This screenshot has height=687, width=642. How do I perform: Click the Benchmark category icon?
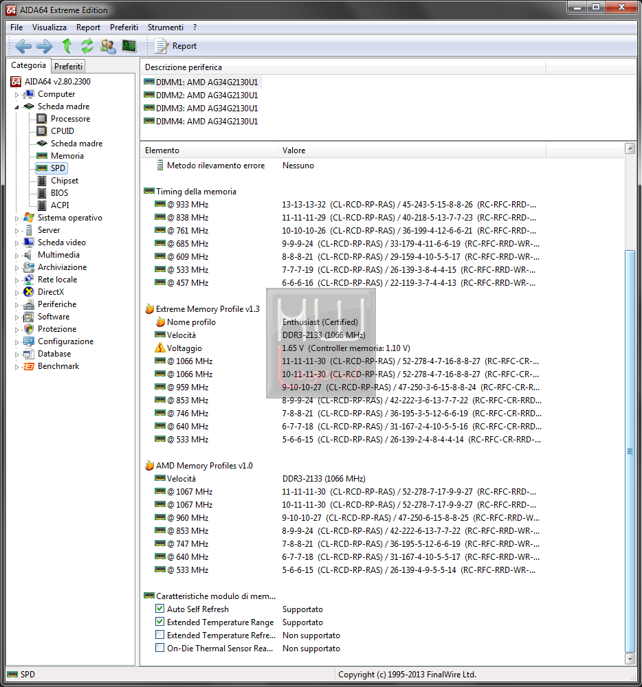(x=28, y=366)
